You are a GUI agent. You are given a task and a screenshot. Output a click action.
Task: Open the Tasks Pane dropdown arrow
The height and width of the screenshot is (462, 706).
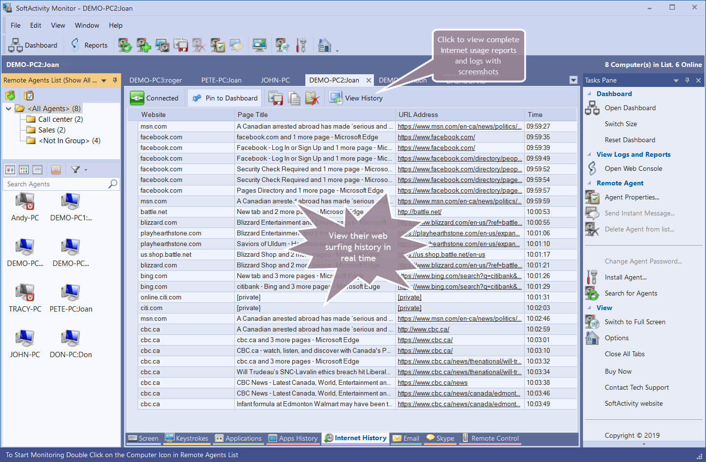tap(676, 81)
